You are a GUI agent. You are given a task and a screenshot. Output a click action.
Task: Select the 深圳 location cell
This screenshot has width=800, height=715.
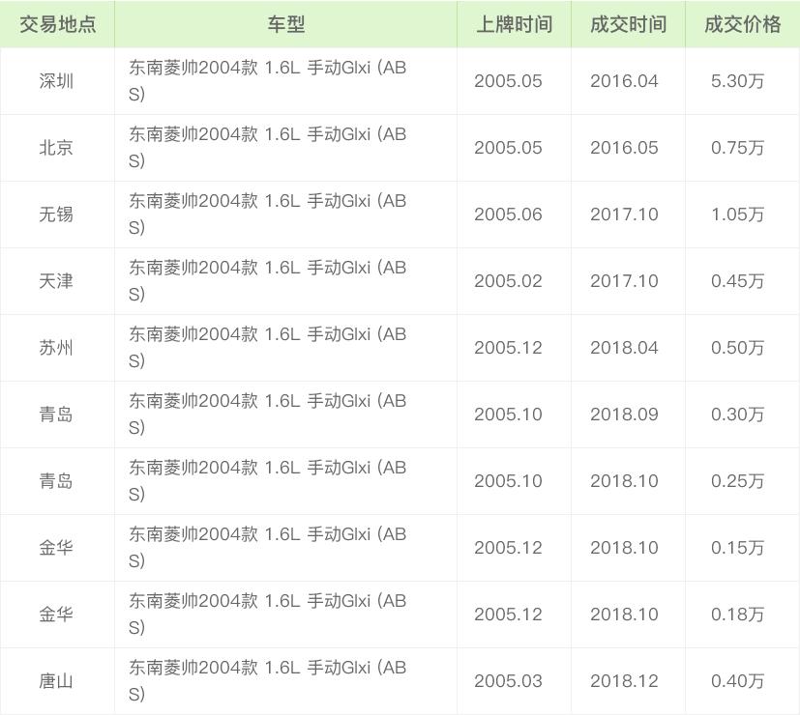click(56, 81)
